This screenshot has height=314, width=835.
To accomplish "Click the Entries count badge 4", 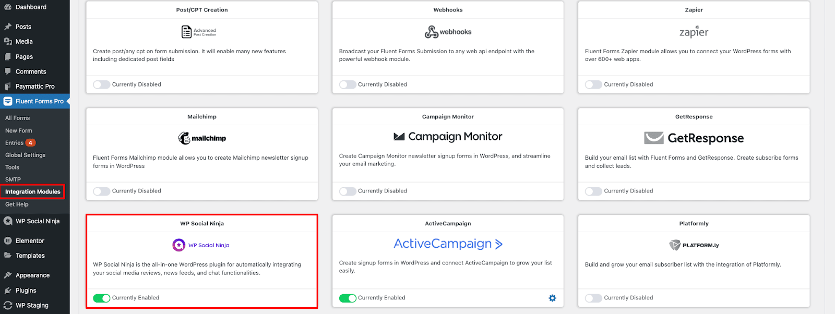I will tap(31, 143).
